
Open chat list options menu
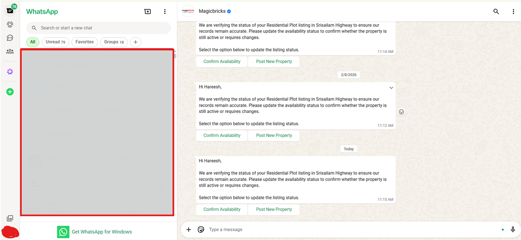coord(165,11)
